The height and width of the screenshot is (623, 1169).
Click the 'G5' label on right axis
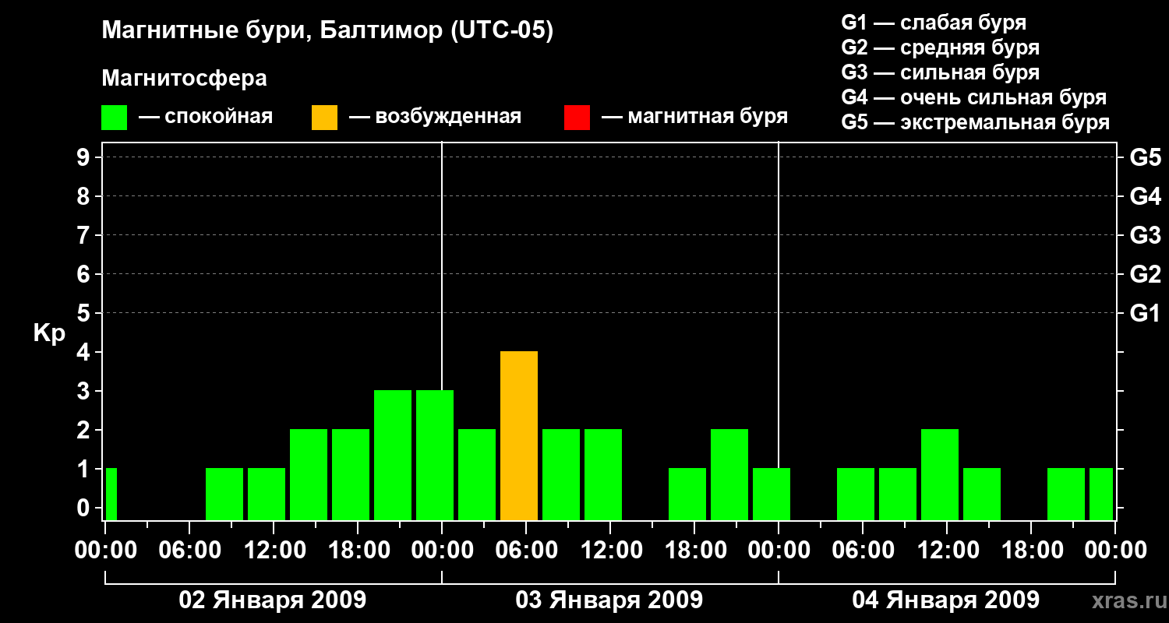(1145, 157)
